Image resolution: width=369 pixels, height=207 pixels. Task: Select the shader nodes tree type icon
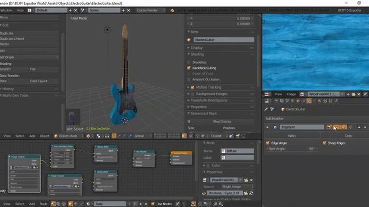coord(53,204)
